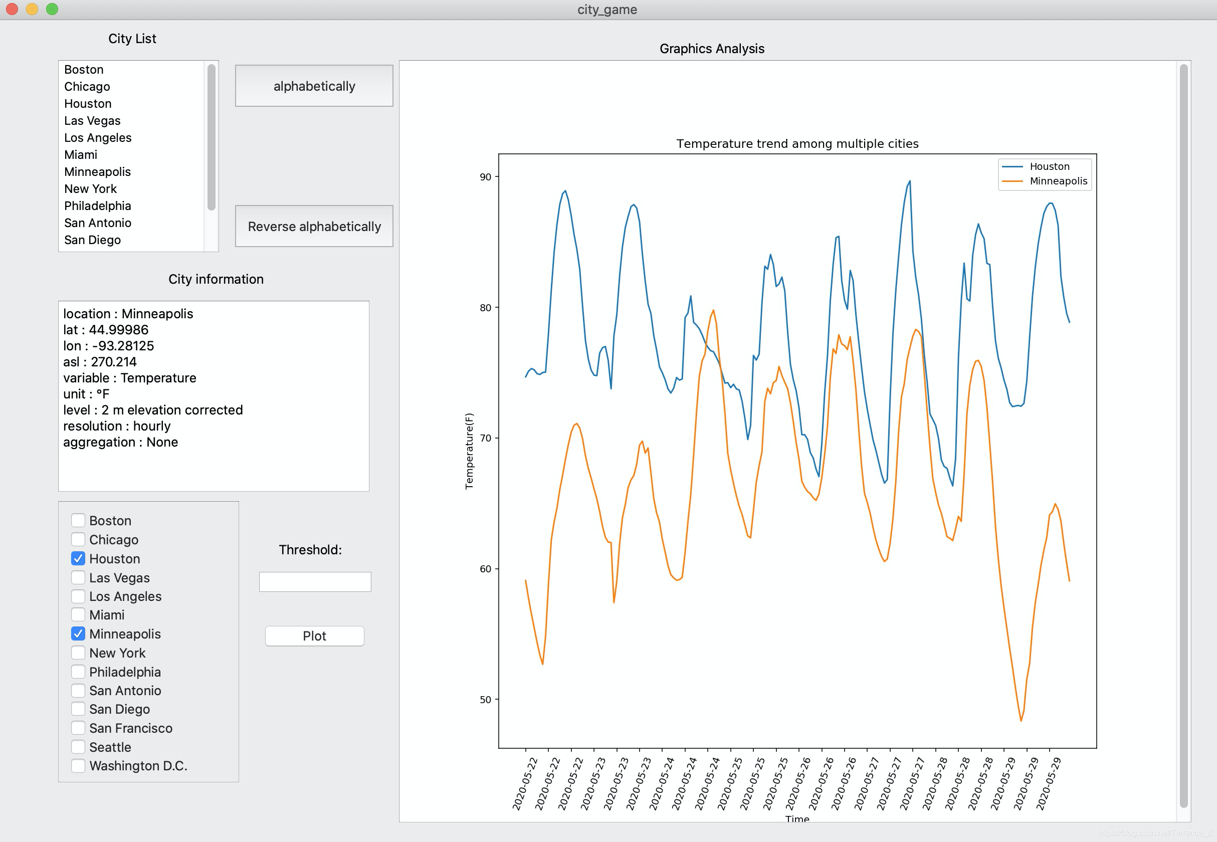Pick New York in the City List
Screen dimensions: 1217x842
(90, 189)
